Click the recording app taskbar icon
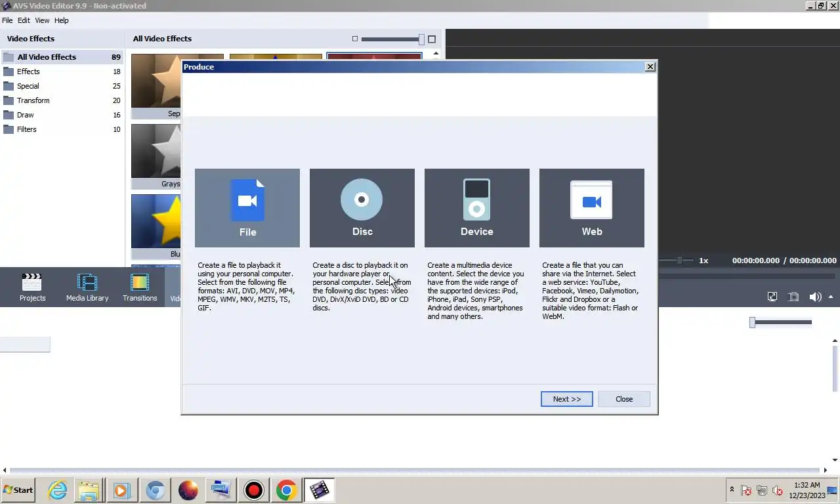 [254, 490]
